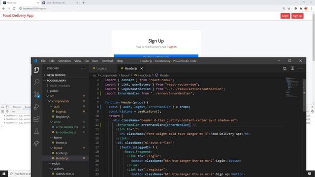Open the browser extensions puzzle icon
Screen dimensions: 315x177
(x=301, y=8)
